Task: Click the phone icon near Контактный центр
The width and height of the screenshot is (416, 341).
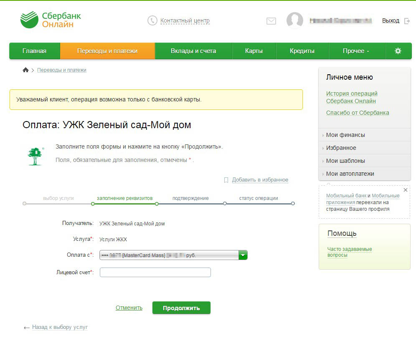Action: point(152,20)
